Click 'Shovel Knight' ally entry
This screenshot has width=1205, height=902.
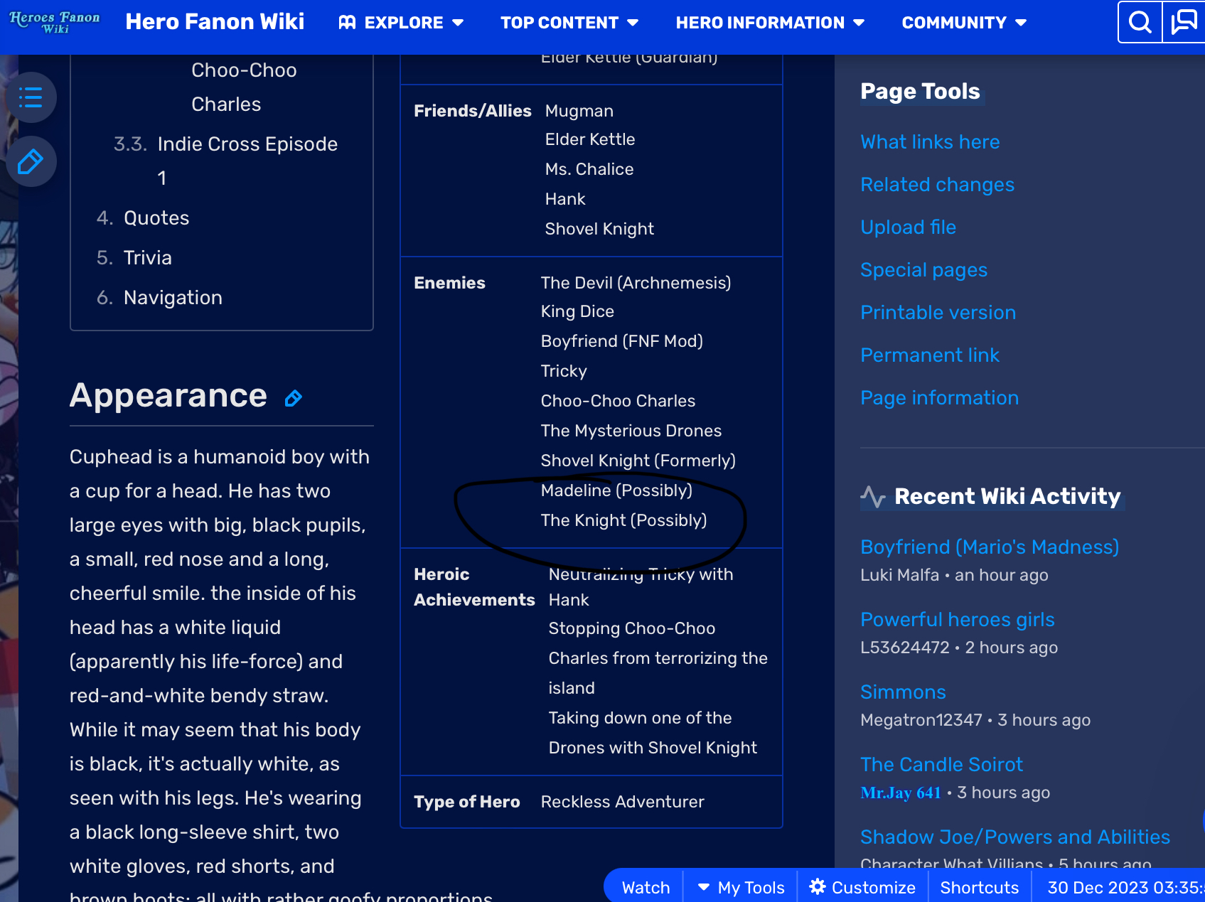(599, 229)
